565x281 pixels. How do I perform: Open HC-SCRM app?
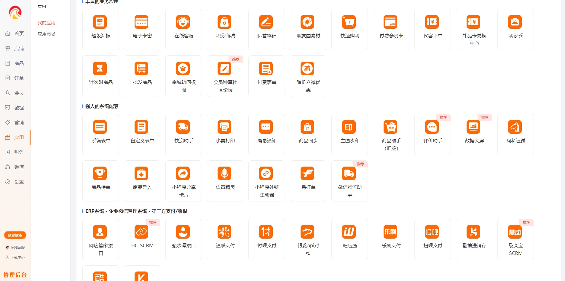point(142,240)
